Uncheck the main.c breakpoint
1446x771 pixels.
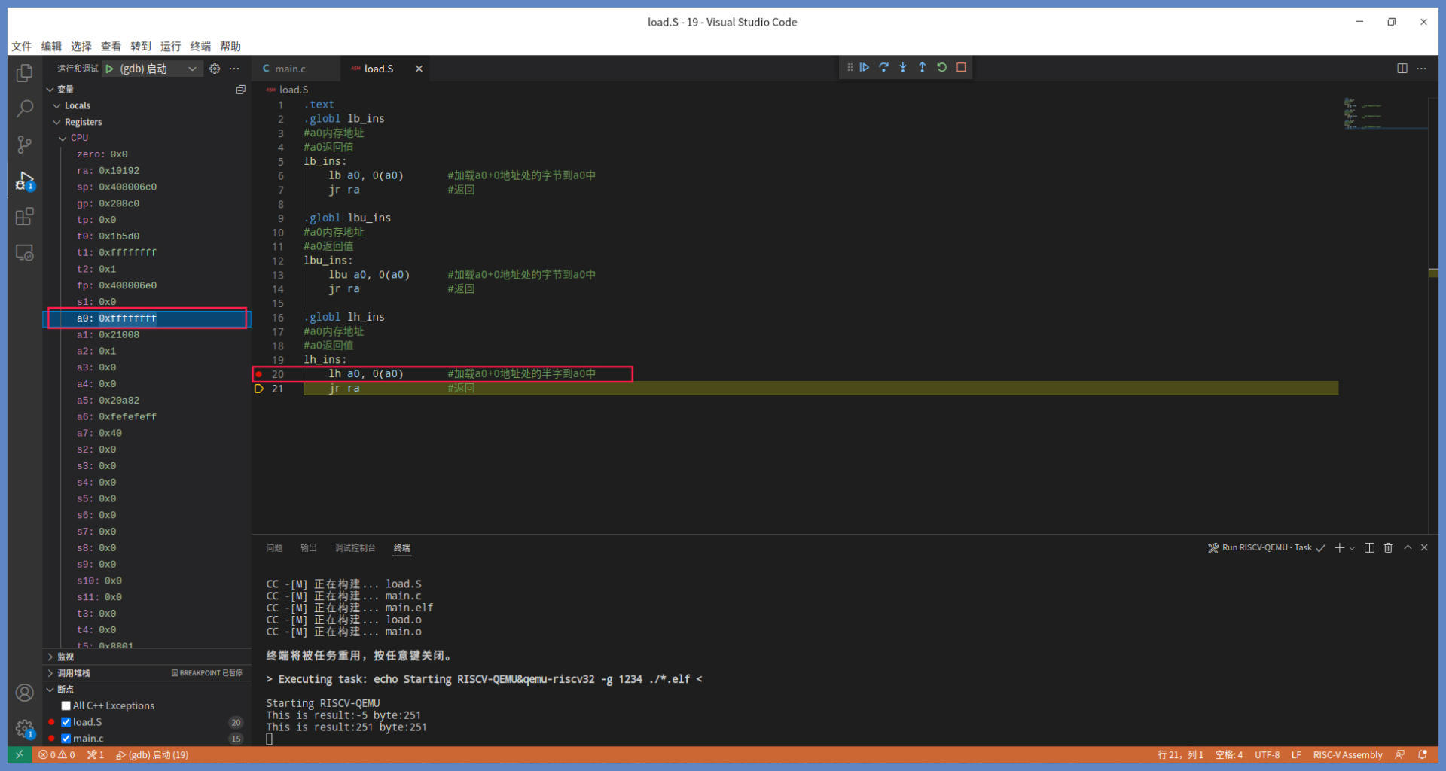(x=66, y=739)
